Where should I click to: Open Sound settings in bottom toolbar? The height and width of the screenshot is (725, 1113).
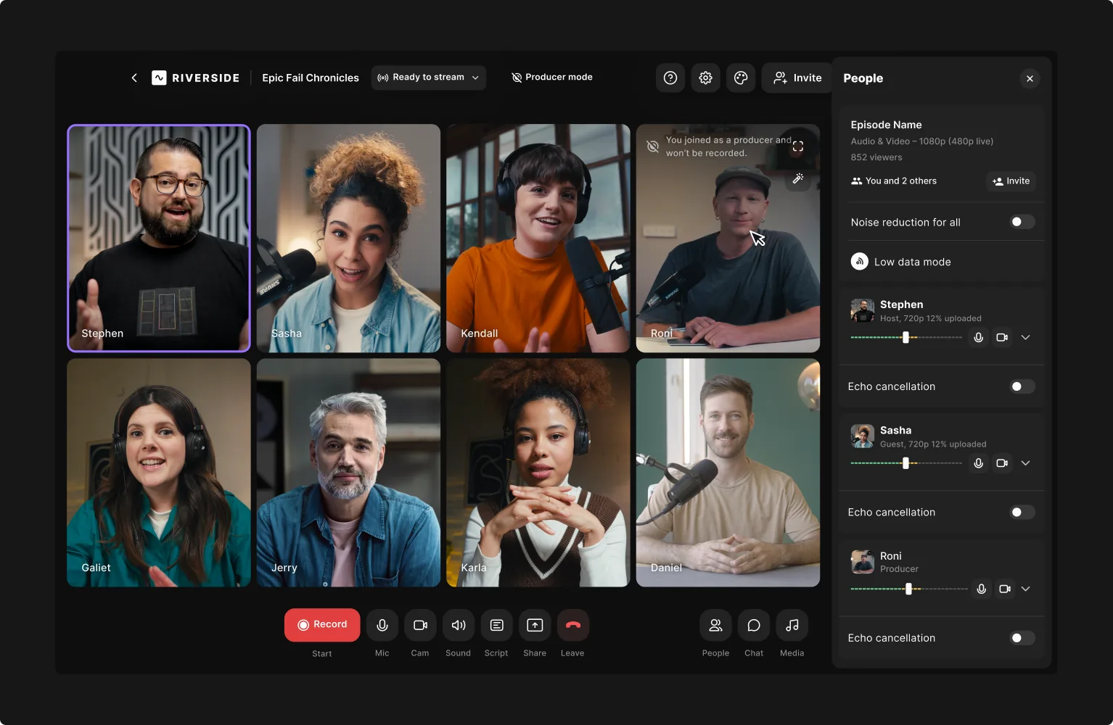(459, 625)
